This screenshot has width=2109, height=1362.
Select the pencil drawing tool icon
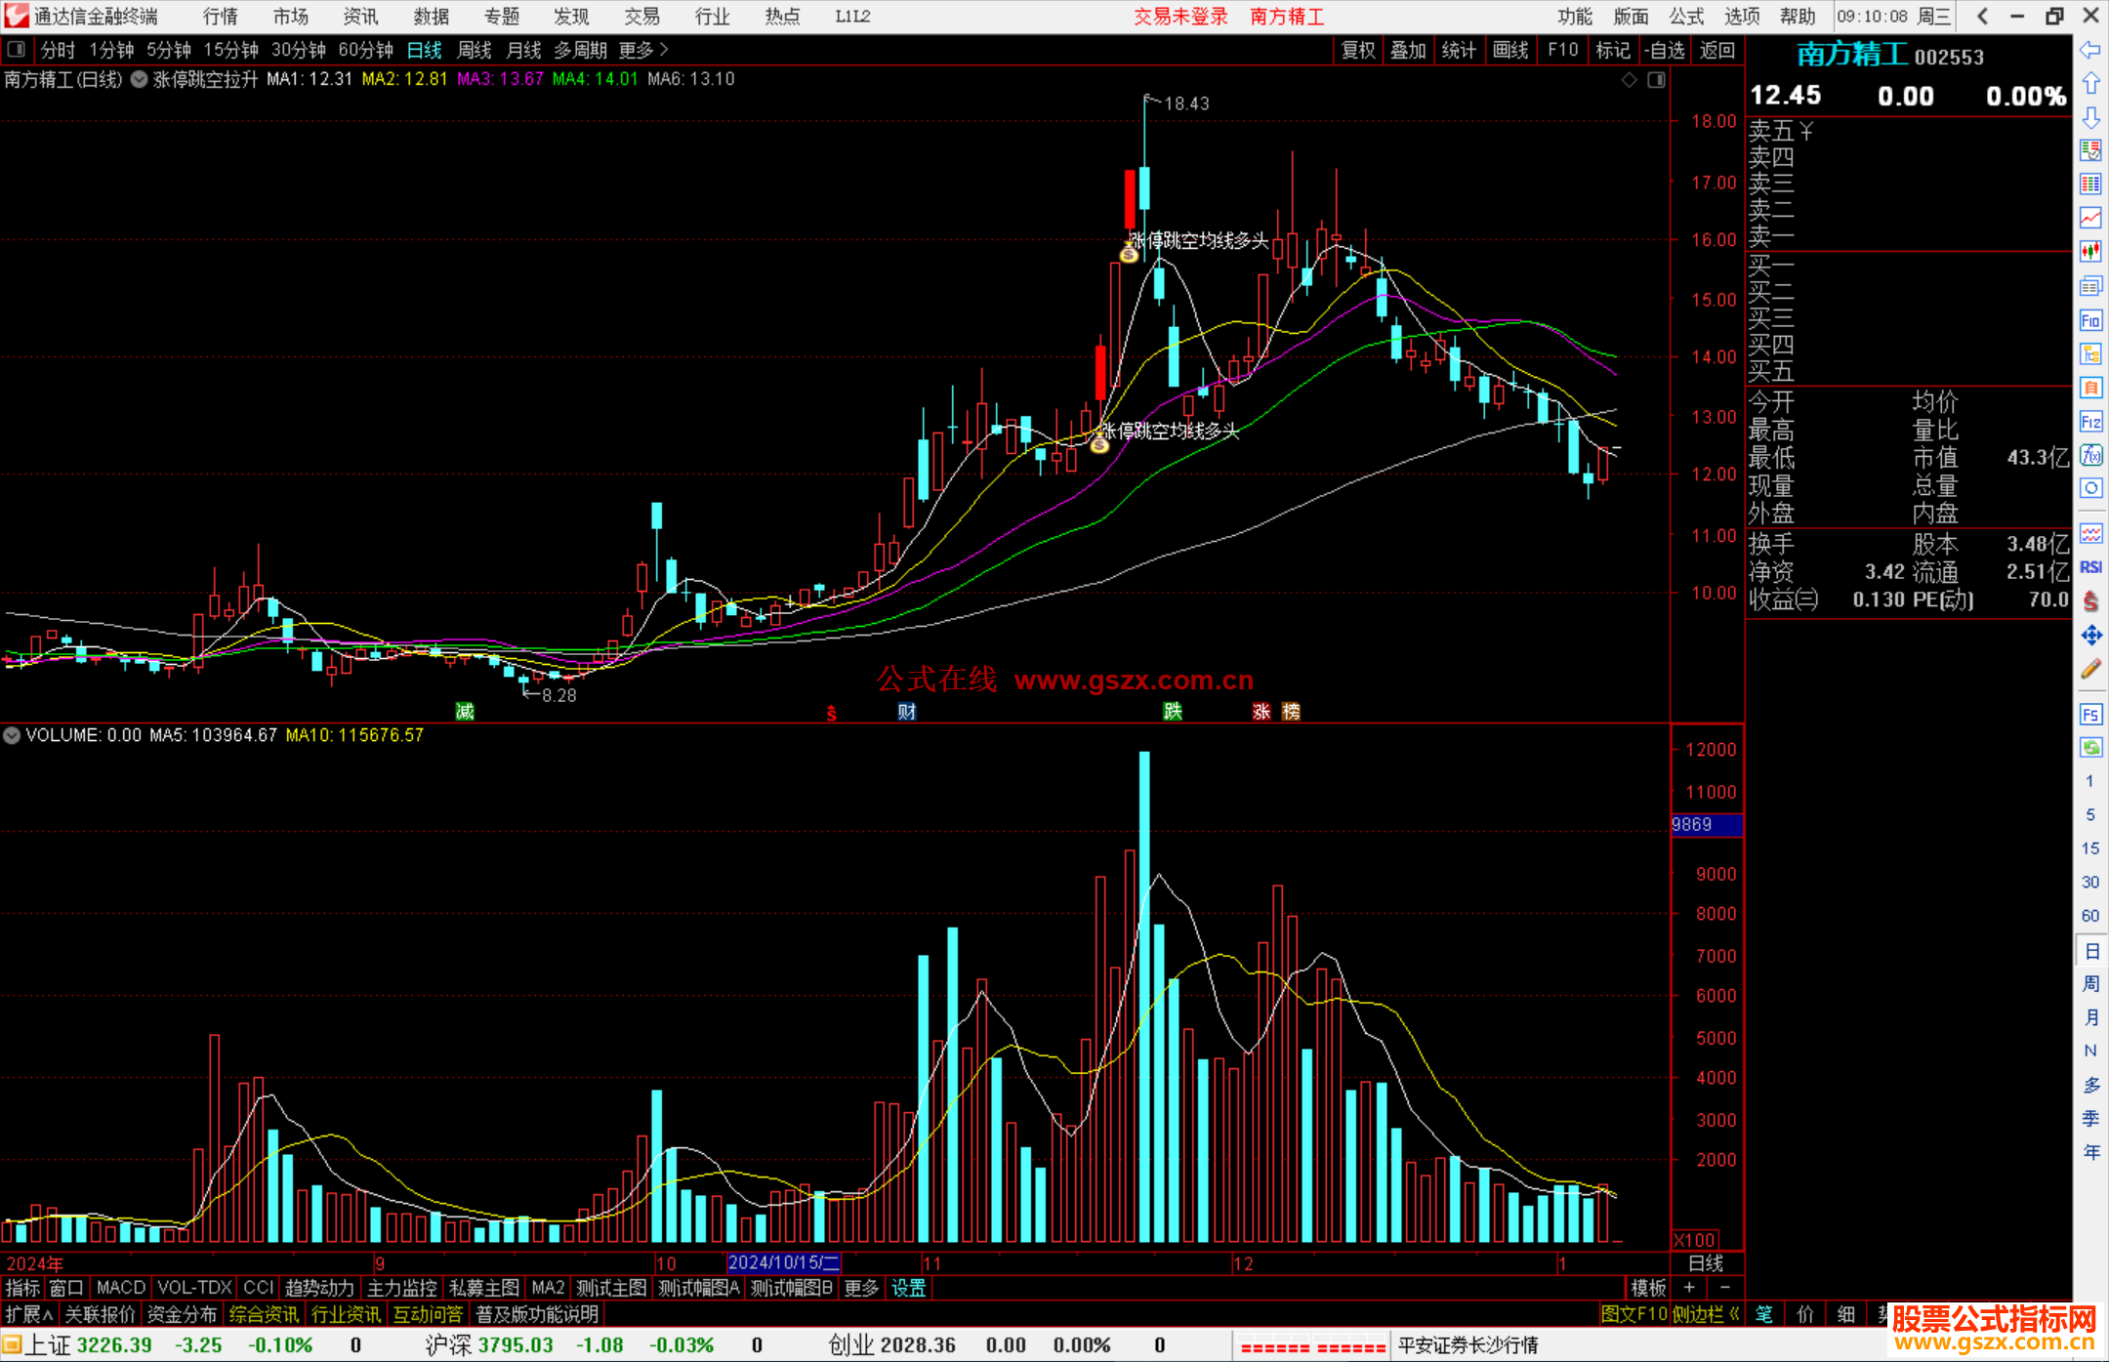coord(2090,669)
